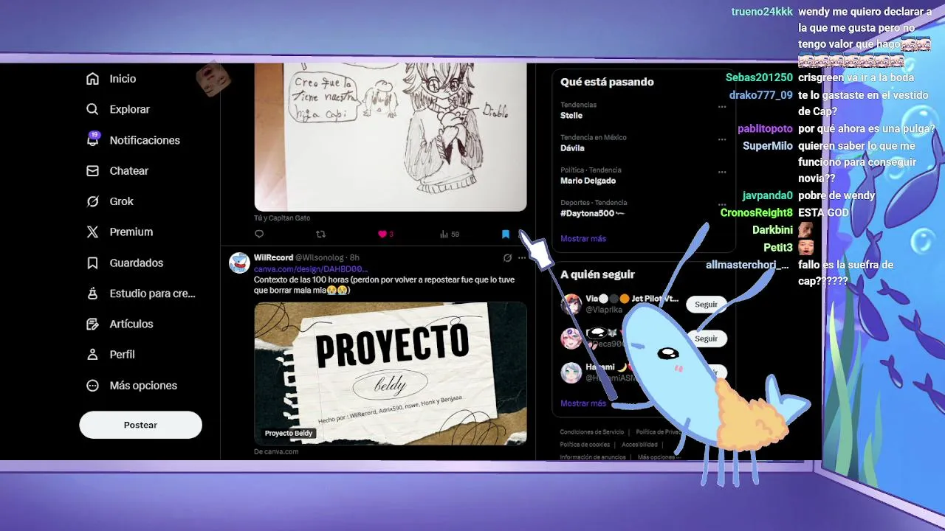Remove bookmark from drawing post
Screen dimensions: 945x531
(x=506, y=234)
